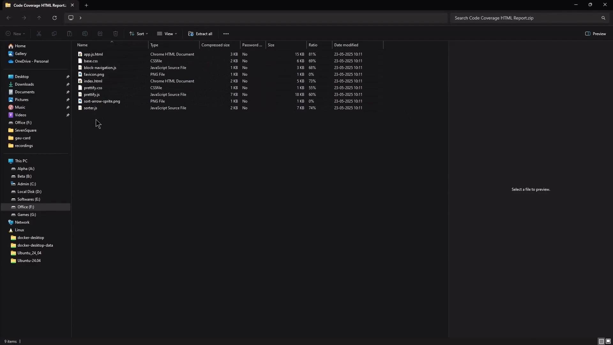The height and width of the screenshot is (345, 613).
Task: Open docker-desktop-data under Linux
Action: (x=35, y=245)
